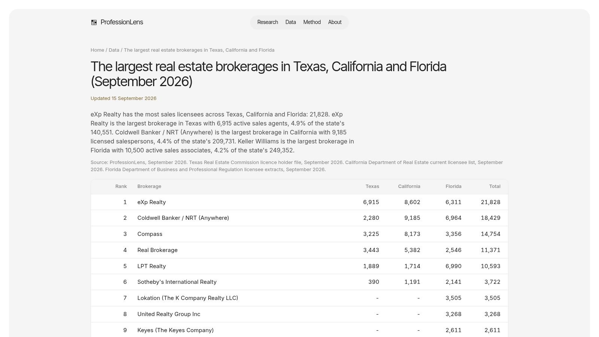Click rank number 5 cell
The width and height of the screenshot is (599, 337).
(125, 266)
